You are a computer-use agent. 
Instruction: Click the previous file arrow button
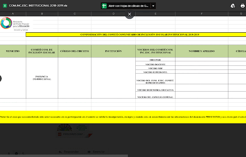(0, 78)
